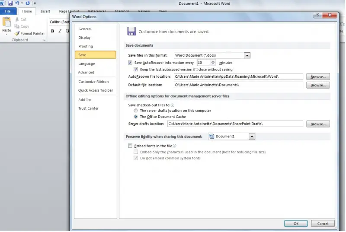This screenshot has width=346, height=232.
Task: Click the Save icon in Quick Access Toolbar
Action: [x=10, y=3]
